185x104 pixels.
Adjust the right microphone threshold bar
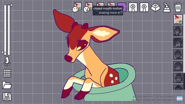(x=9, y=30)
